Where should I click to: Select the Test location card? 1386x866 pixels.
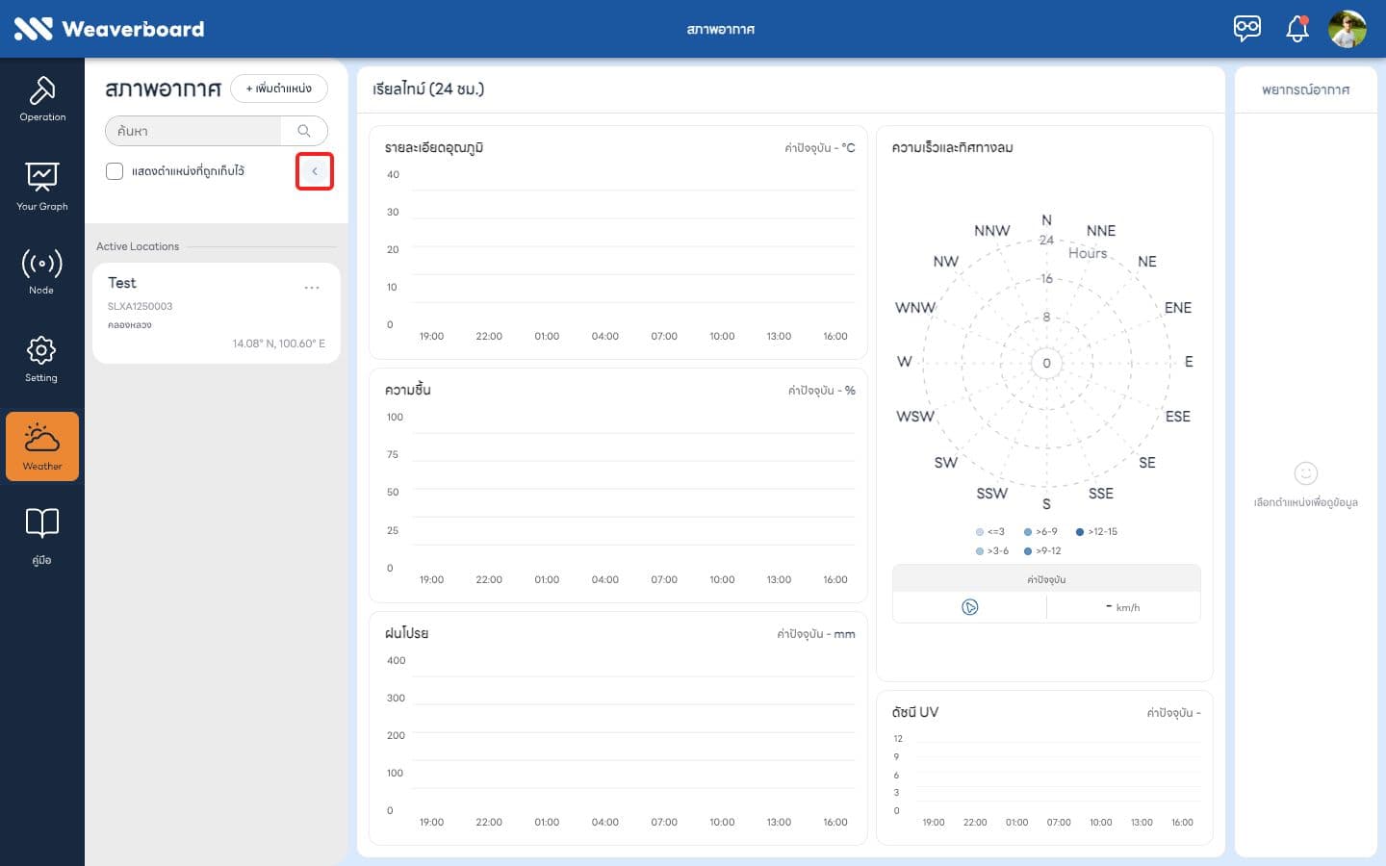(x=217, y=314)
